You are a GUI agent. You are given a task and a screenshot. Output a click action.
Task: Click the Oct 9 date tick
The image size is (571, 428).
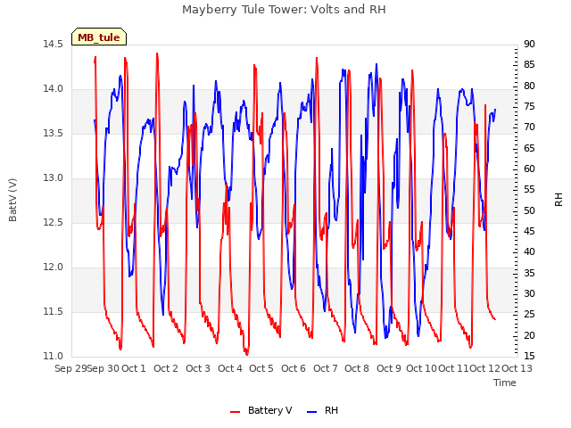tap(389, 368)
